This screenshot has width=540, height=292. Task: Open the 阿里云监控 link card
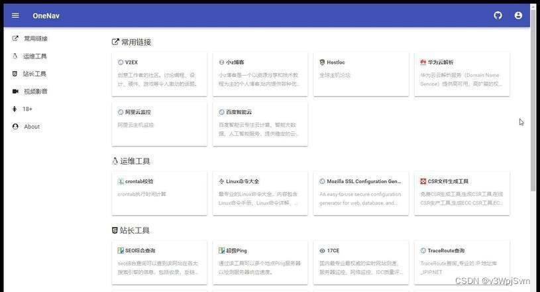pyautogui.click(x=160, y=124)
